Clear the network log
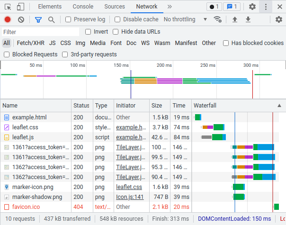The height and width of the screenshot is (225, 286). 21,19
